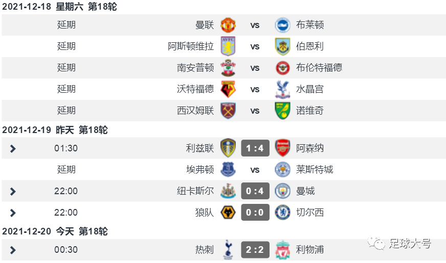The height and width of the screenshot is (263, 446).
Task: Click the Watford team badge
Action: (228, 89)
